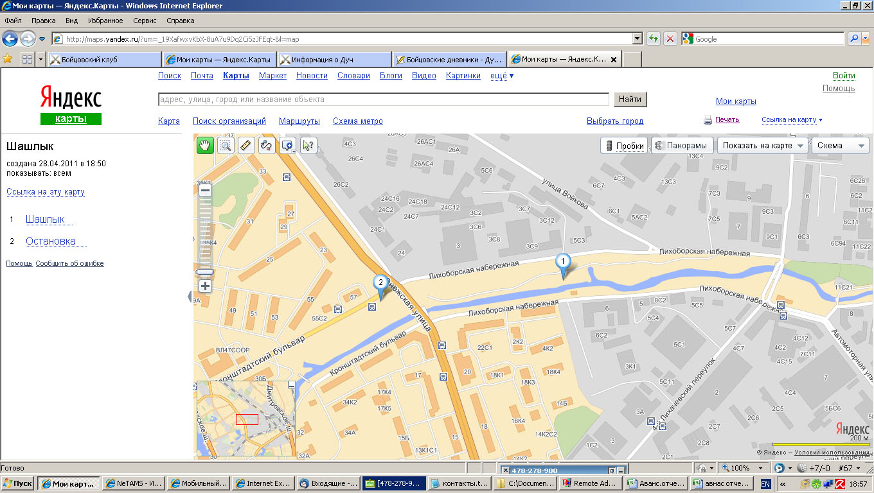Toggle the Панорамы panoramas layer
Screen dimensions: 874x493
coord(681,146)
